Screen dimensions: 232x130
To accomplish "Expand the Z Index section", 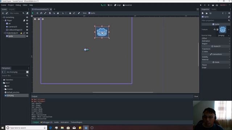I will pyautogui.click(x=216, y=52).
